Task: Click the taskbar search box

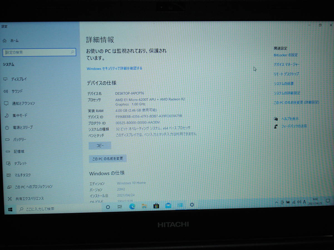Action: pyautogui.click(x=58, y=209)
